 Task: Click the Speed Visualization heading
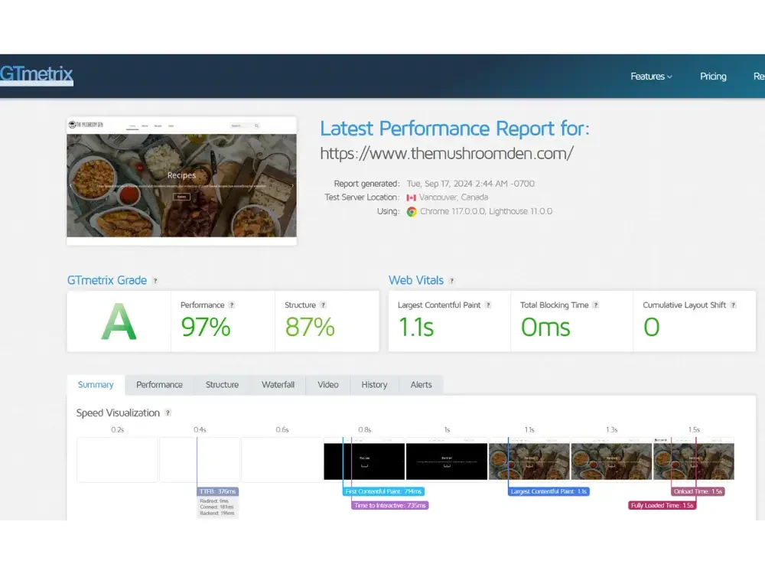point(118,413)
